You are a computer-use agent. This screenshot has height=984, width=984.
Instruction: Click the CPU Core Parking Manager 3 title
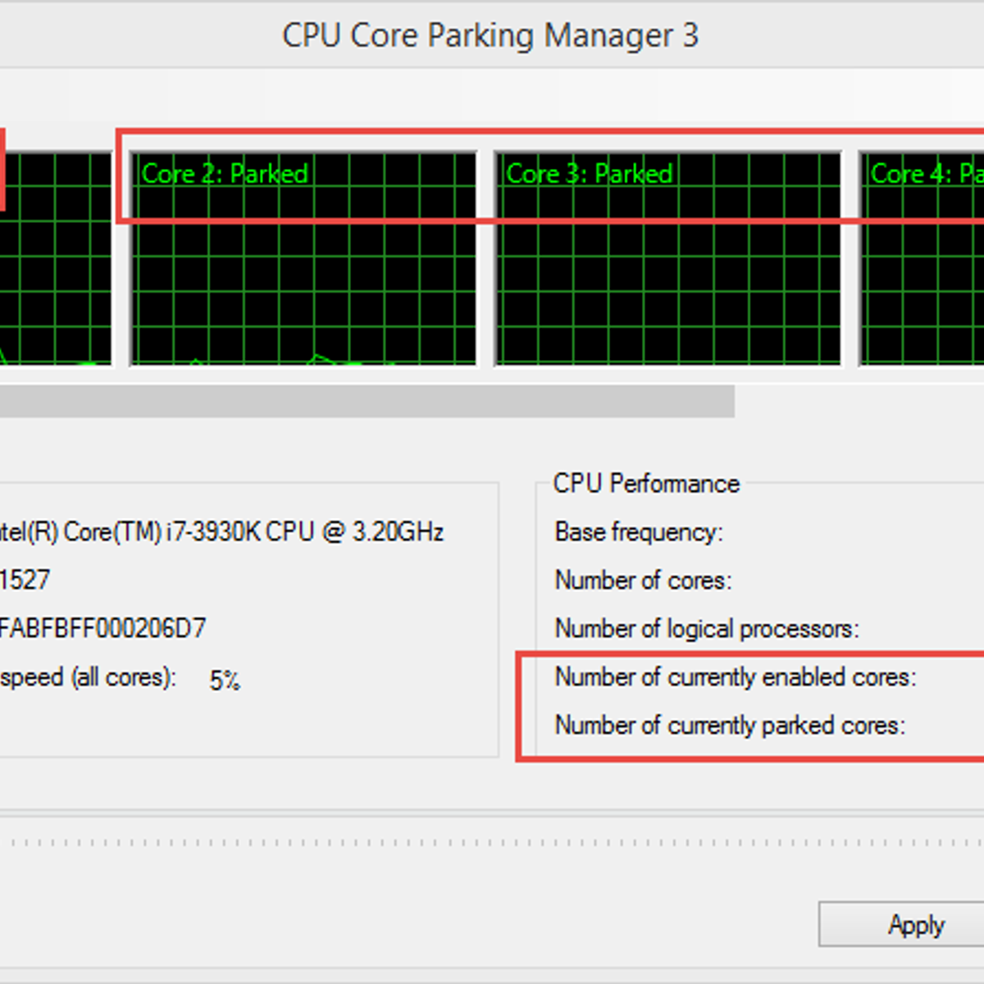(490, 36)
